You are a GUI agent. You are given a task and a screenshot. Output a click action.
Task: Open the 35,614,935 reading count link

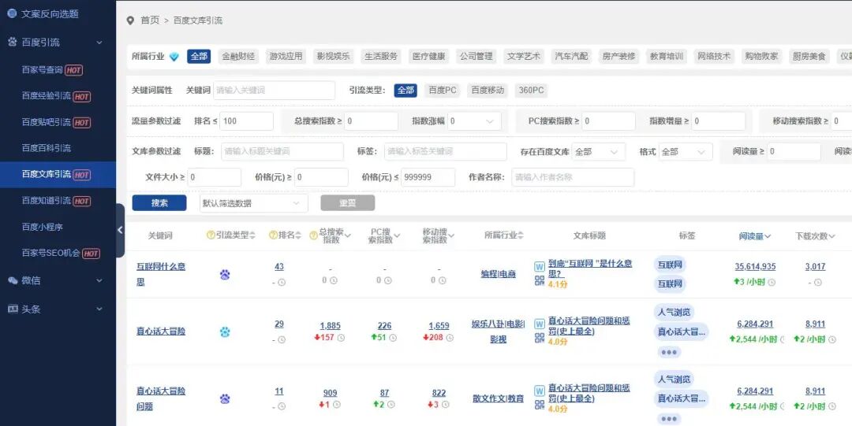755,266
